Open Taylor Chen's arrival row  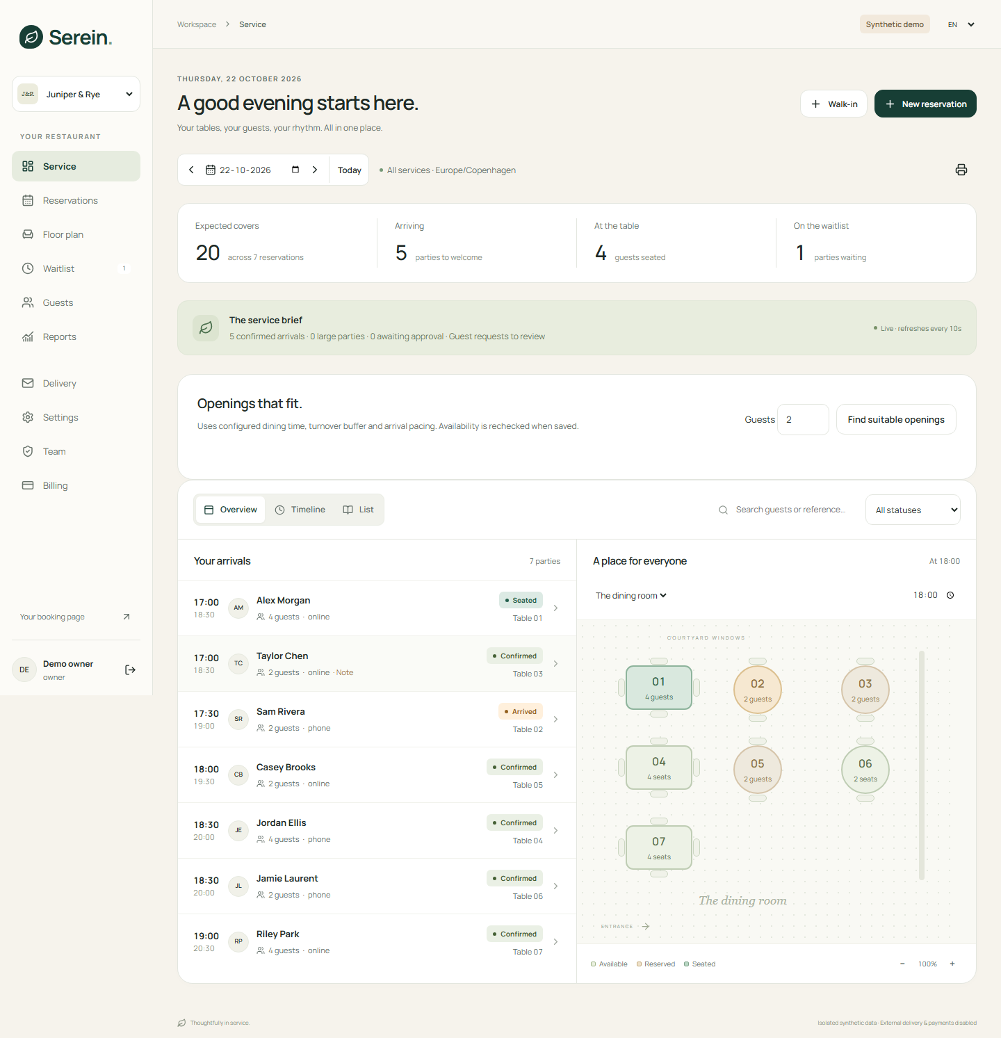point(377,663)
